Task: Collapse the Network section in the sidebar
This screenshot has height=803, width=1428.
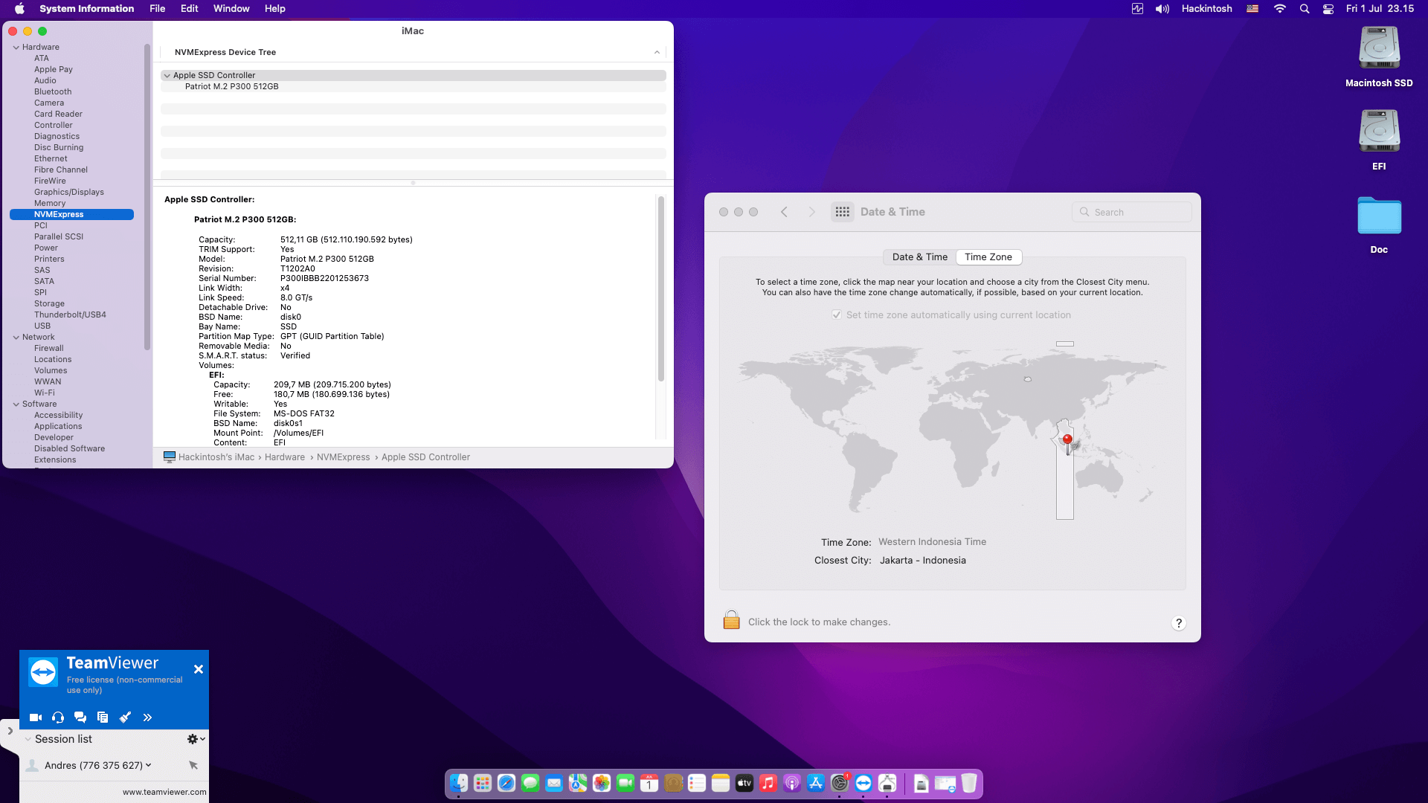Action: [16, 337]
